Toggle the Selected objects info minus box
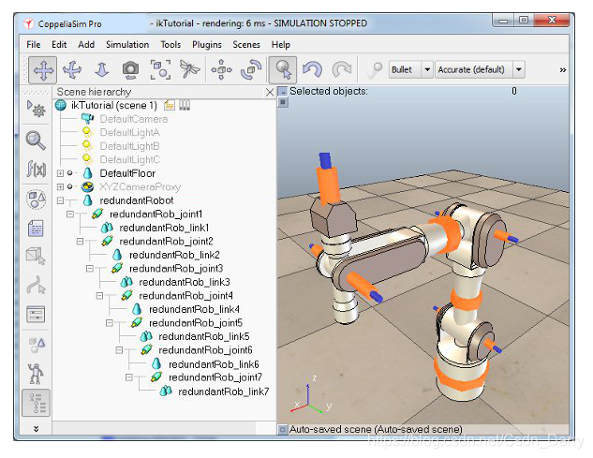The image size is (593, 458). [x=283, y=92]
